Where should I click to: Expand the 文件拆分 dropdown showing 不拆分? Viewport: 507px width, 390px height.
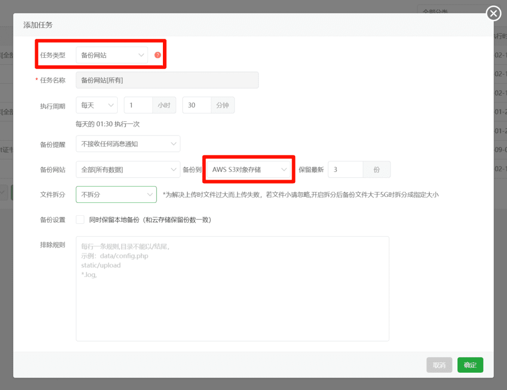pos(116,195)
